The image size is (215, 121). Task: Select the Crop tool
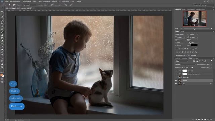pos(2,23)
